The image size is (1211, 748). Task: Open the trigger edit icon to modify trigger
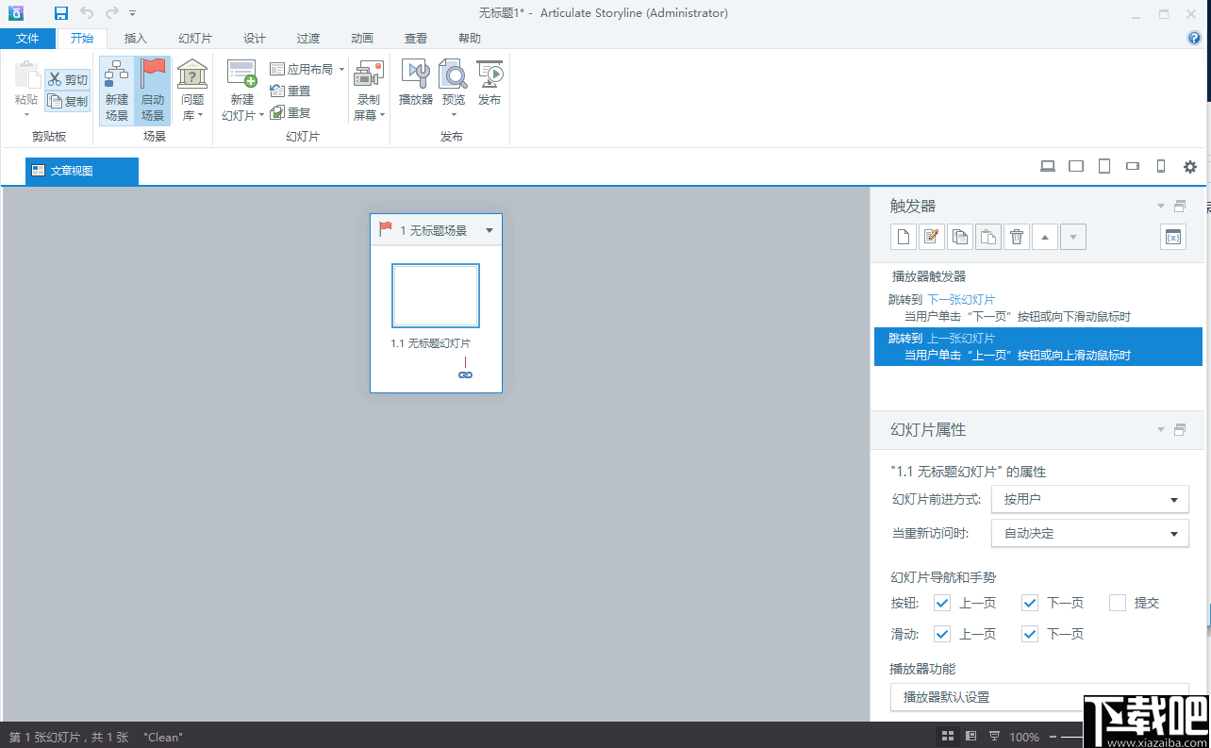pos(931,236)
